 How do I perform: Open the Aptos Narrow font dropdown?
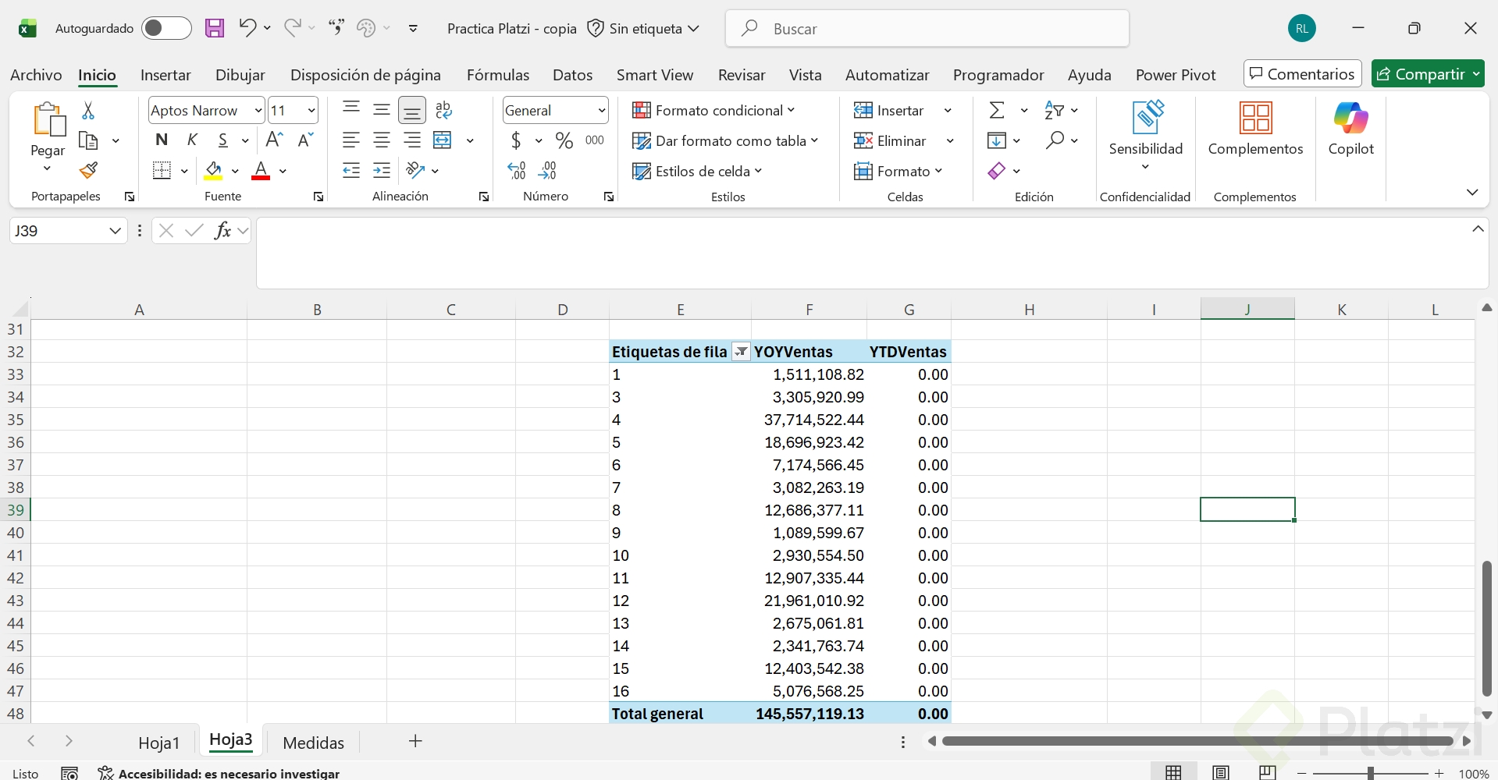258,111
